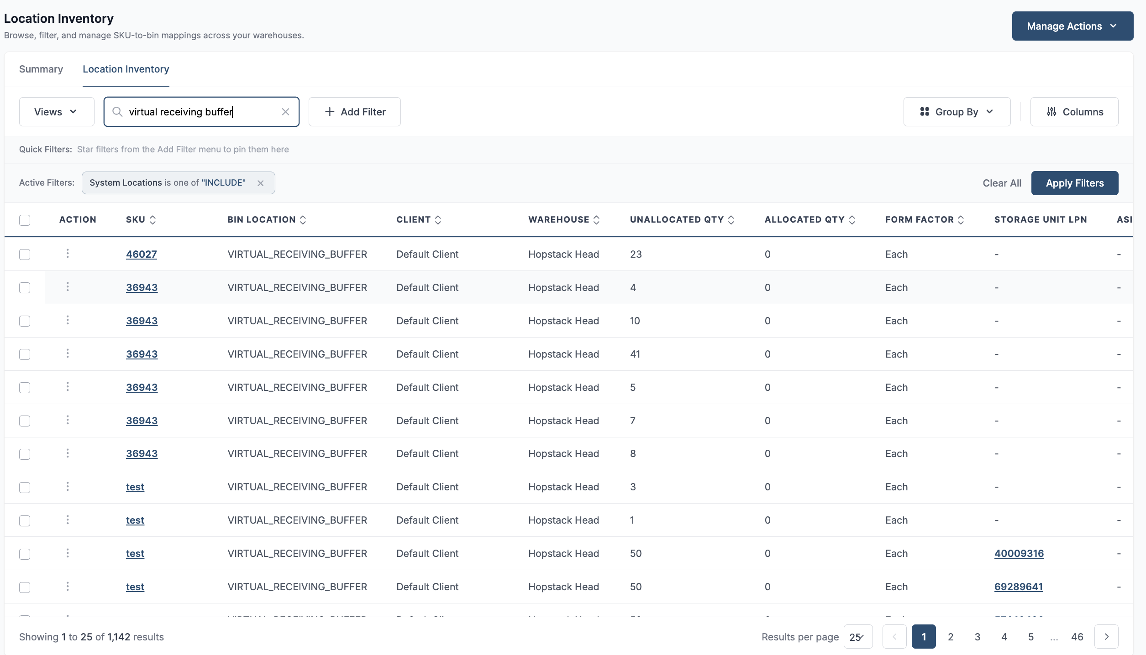This screenshot has height=655, width=1146.
Task: Open the Views dropdown
Action: click(x=57, y=112)
